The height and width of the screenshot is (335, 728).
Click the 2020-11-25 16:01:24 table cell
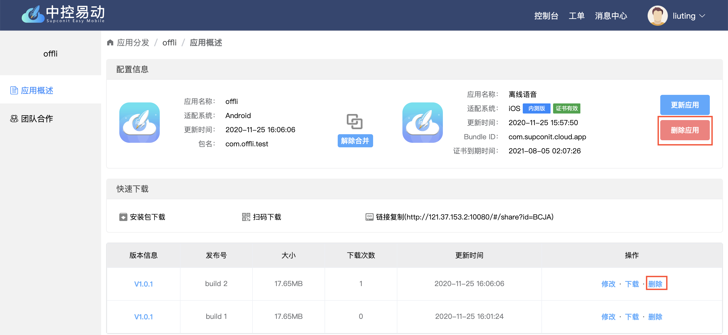(x=469, y=316)
